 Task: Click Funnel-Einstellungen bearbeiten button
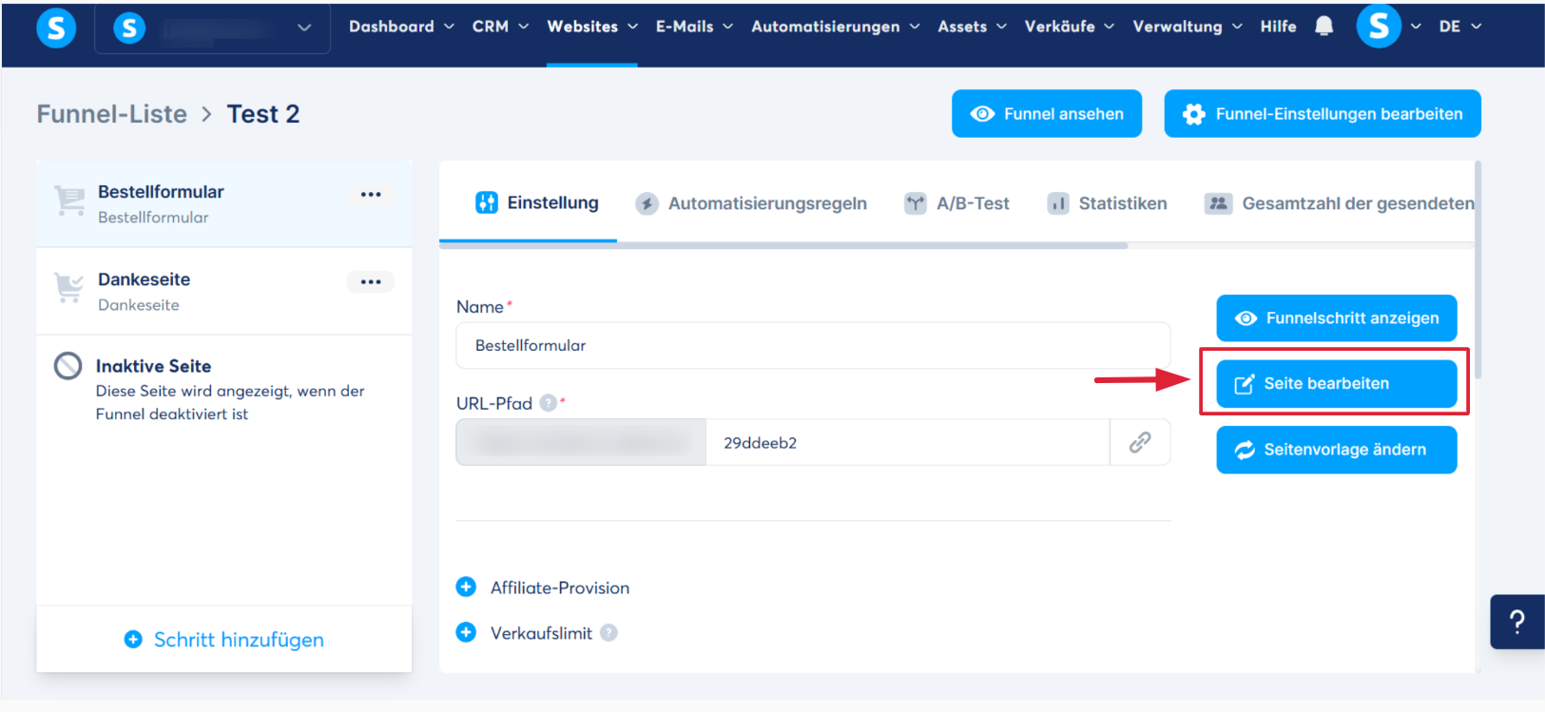[x=1323, y=114]
